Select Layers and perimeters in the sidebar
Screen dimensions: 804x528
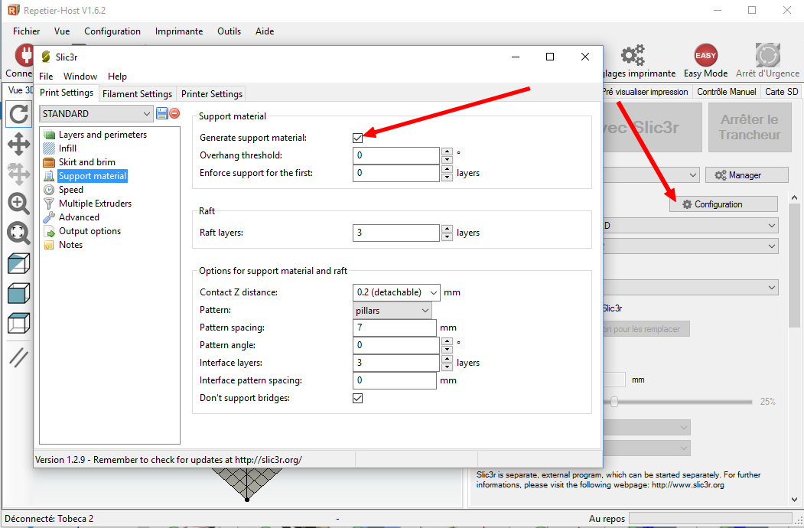103,135
